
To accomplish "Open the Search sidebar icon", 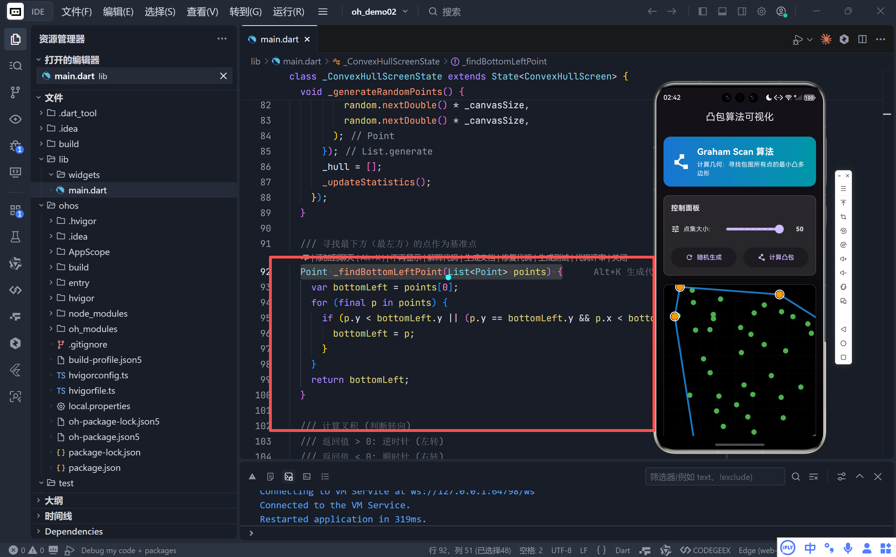I will click(15, 66).
